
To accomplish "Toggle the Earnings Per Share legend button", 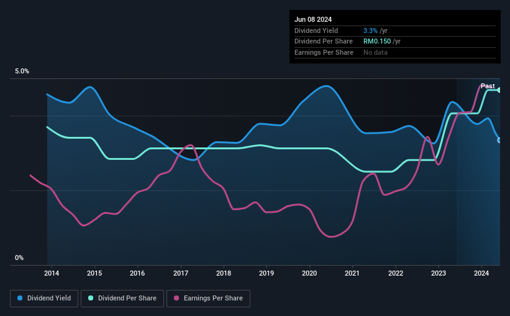I will click(x=208, y=299).
